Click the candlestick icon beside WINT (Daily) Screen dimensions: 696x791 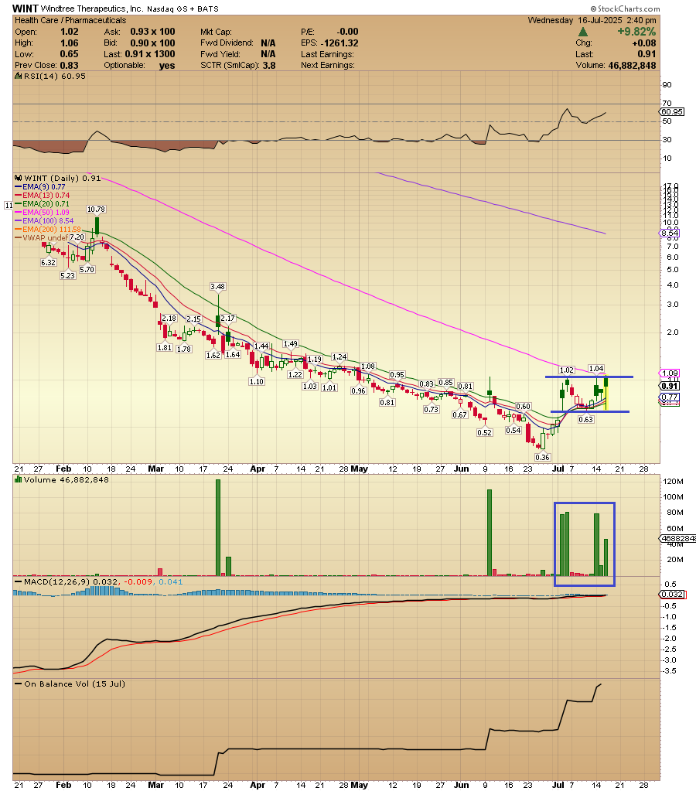point(19,178)
